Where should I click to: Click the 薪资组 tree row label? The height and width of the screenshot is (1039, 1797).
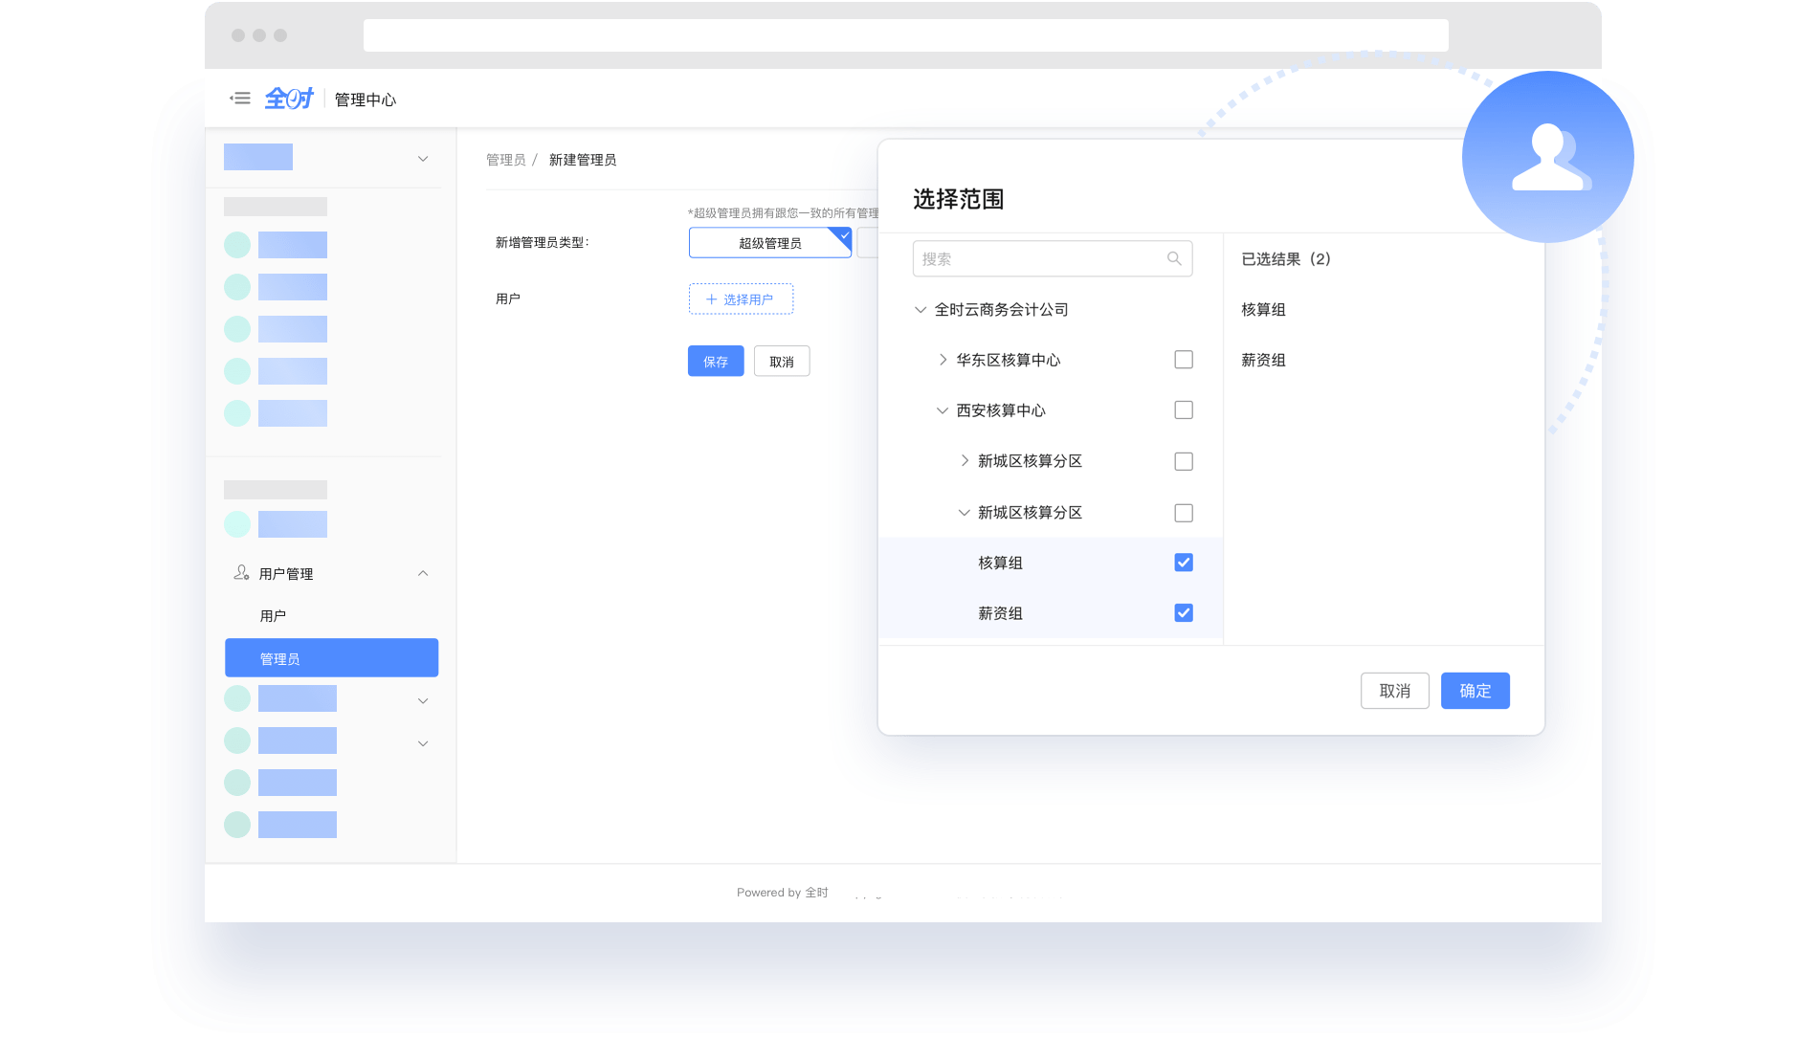[x=1000, y=613]
